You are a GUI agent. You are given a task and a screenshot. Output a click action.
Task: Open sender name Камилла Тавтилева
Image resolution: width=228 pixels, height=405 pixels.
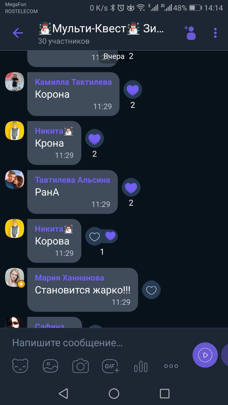click(x=73, y=82)
